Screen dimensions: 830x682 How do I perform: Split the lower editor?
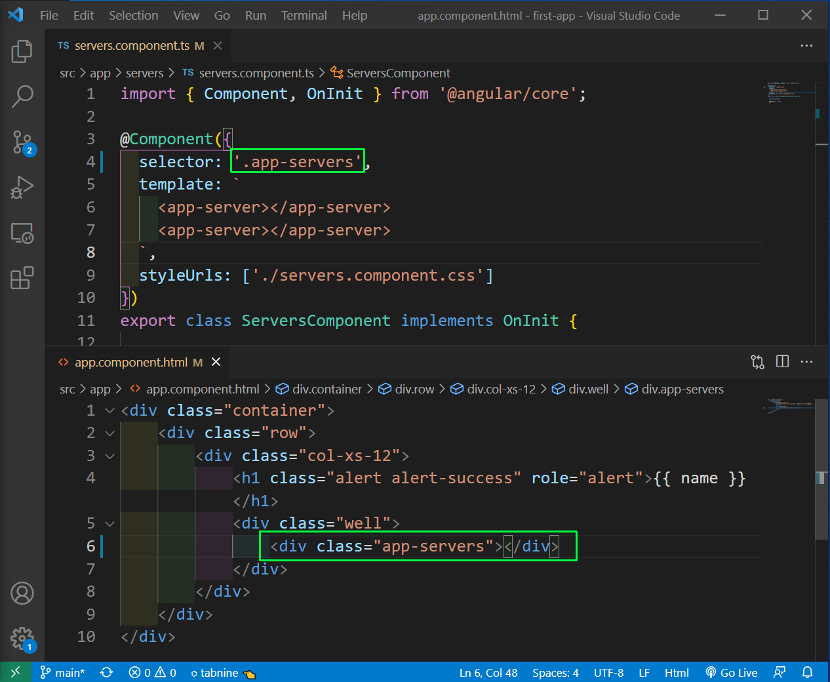[782, 362]
